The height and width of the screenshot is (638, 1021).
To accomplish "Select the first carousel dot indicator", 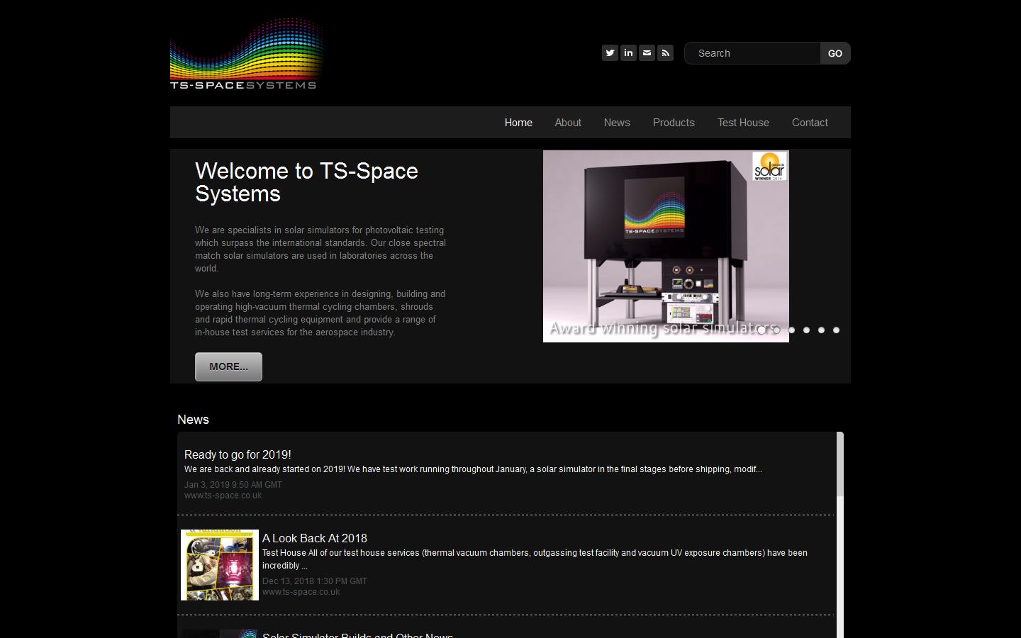I will (x=761, y=330).
